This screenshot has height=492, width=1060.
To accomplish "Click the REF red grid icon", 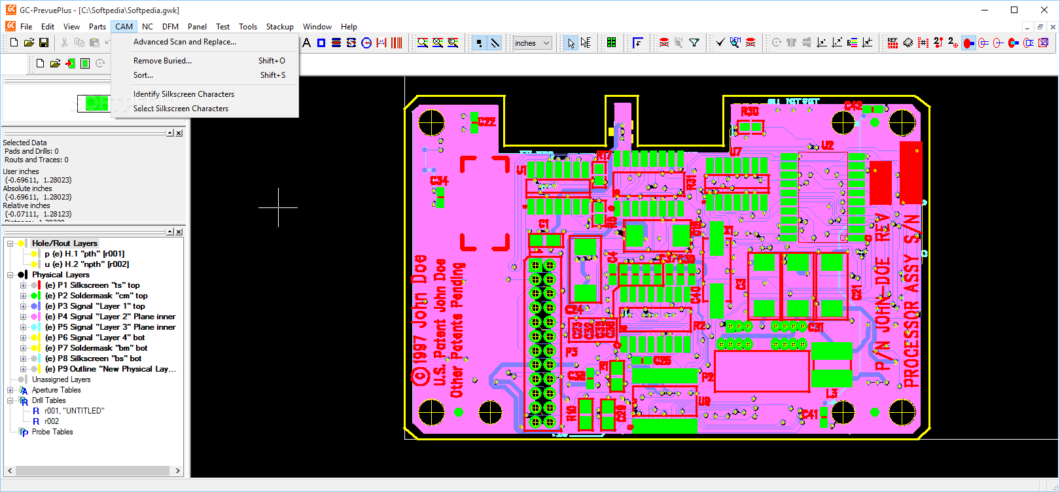I will 893,43.
